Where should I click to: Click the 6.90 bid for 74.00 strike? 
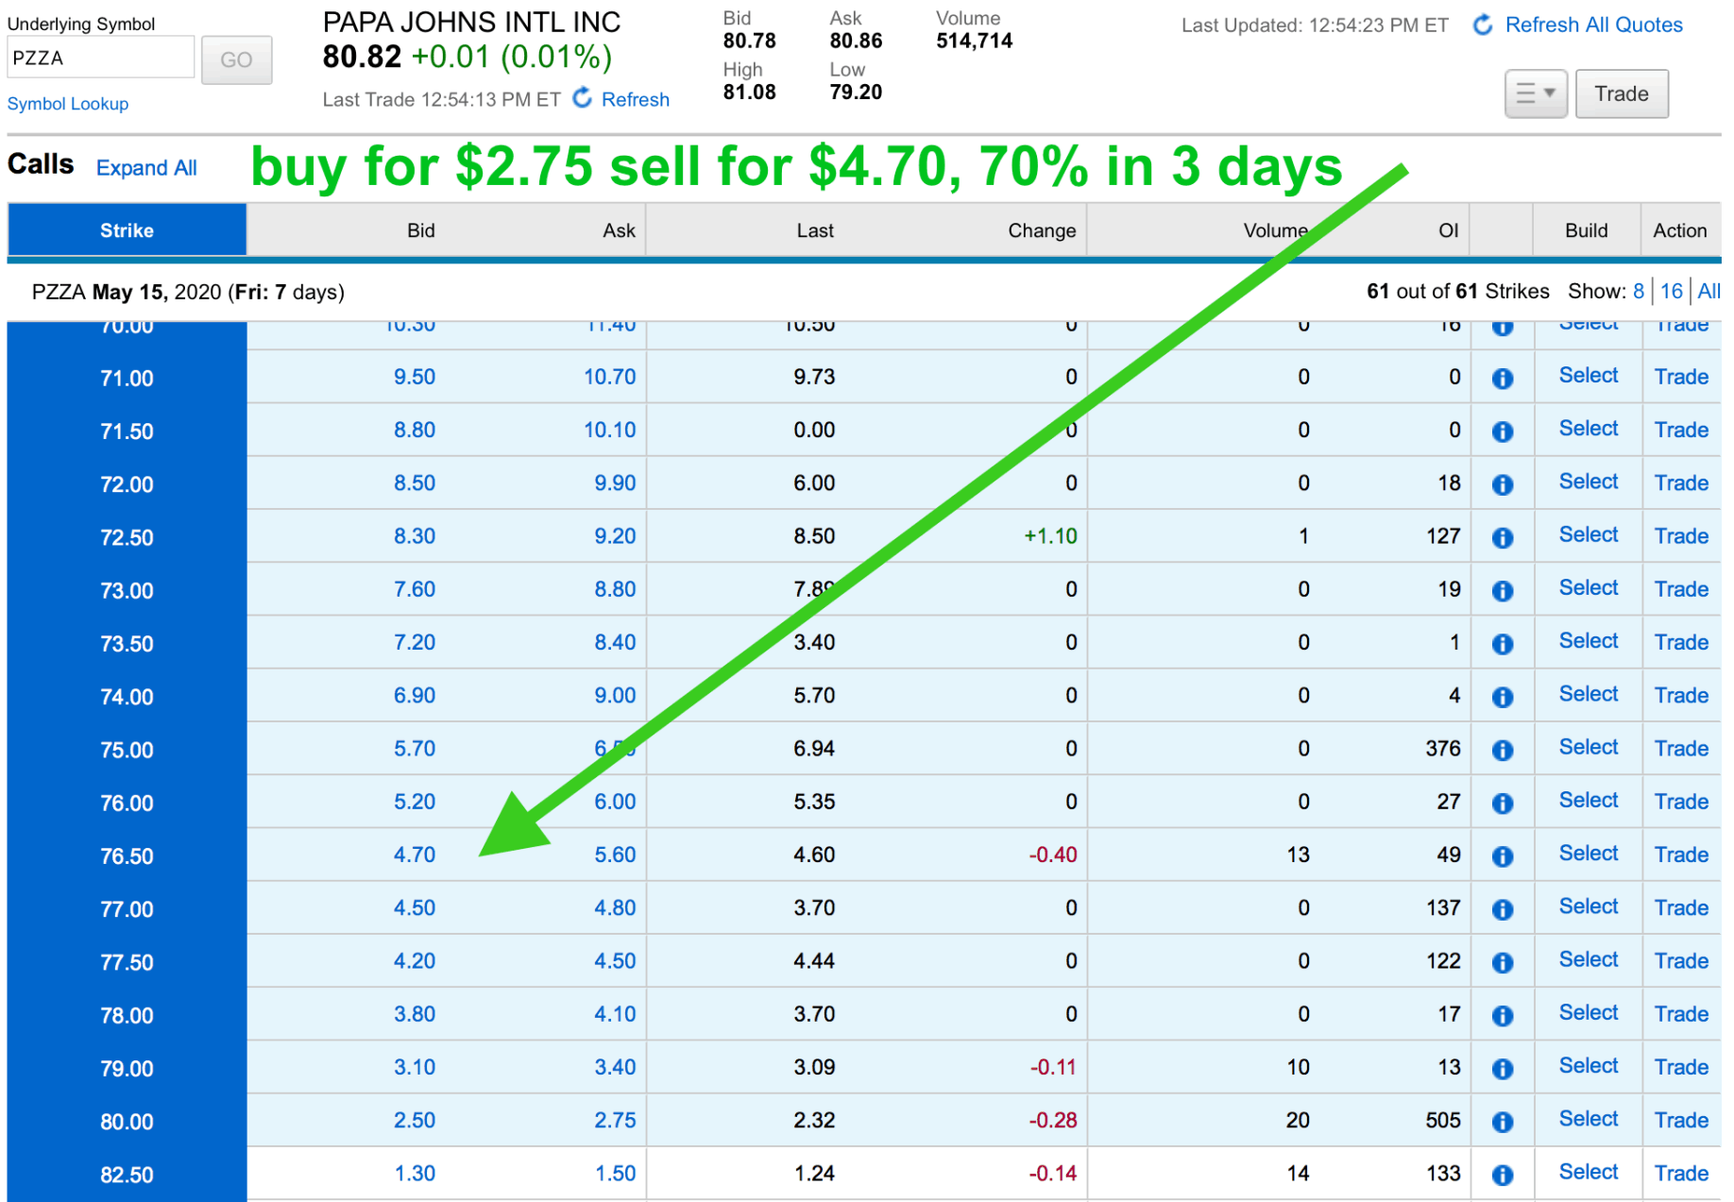click(415, 696)
